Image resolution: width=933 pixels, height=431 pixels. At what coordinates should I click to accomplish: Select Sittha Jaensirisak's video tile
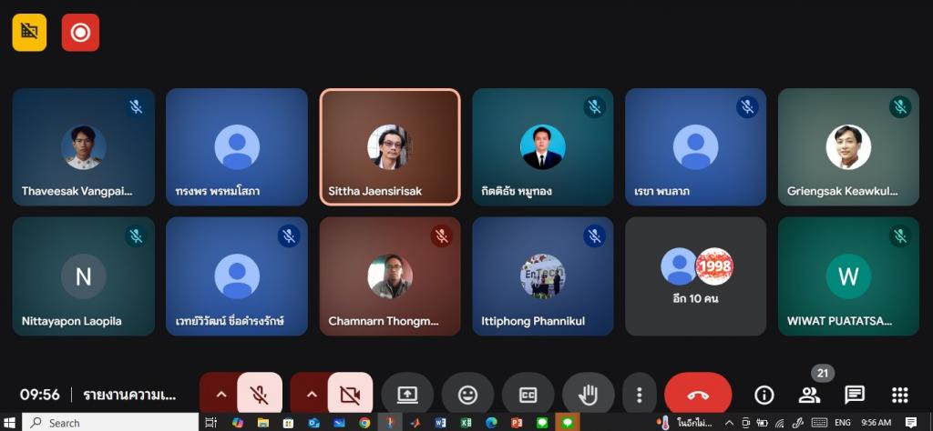[390, 147]
